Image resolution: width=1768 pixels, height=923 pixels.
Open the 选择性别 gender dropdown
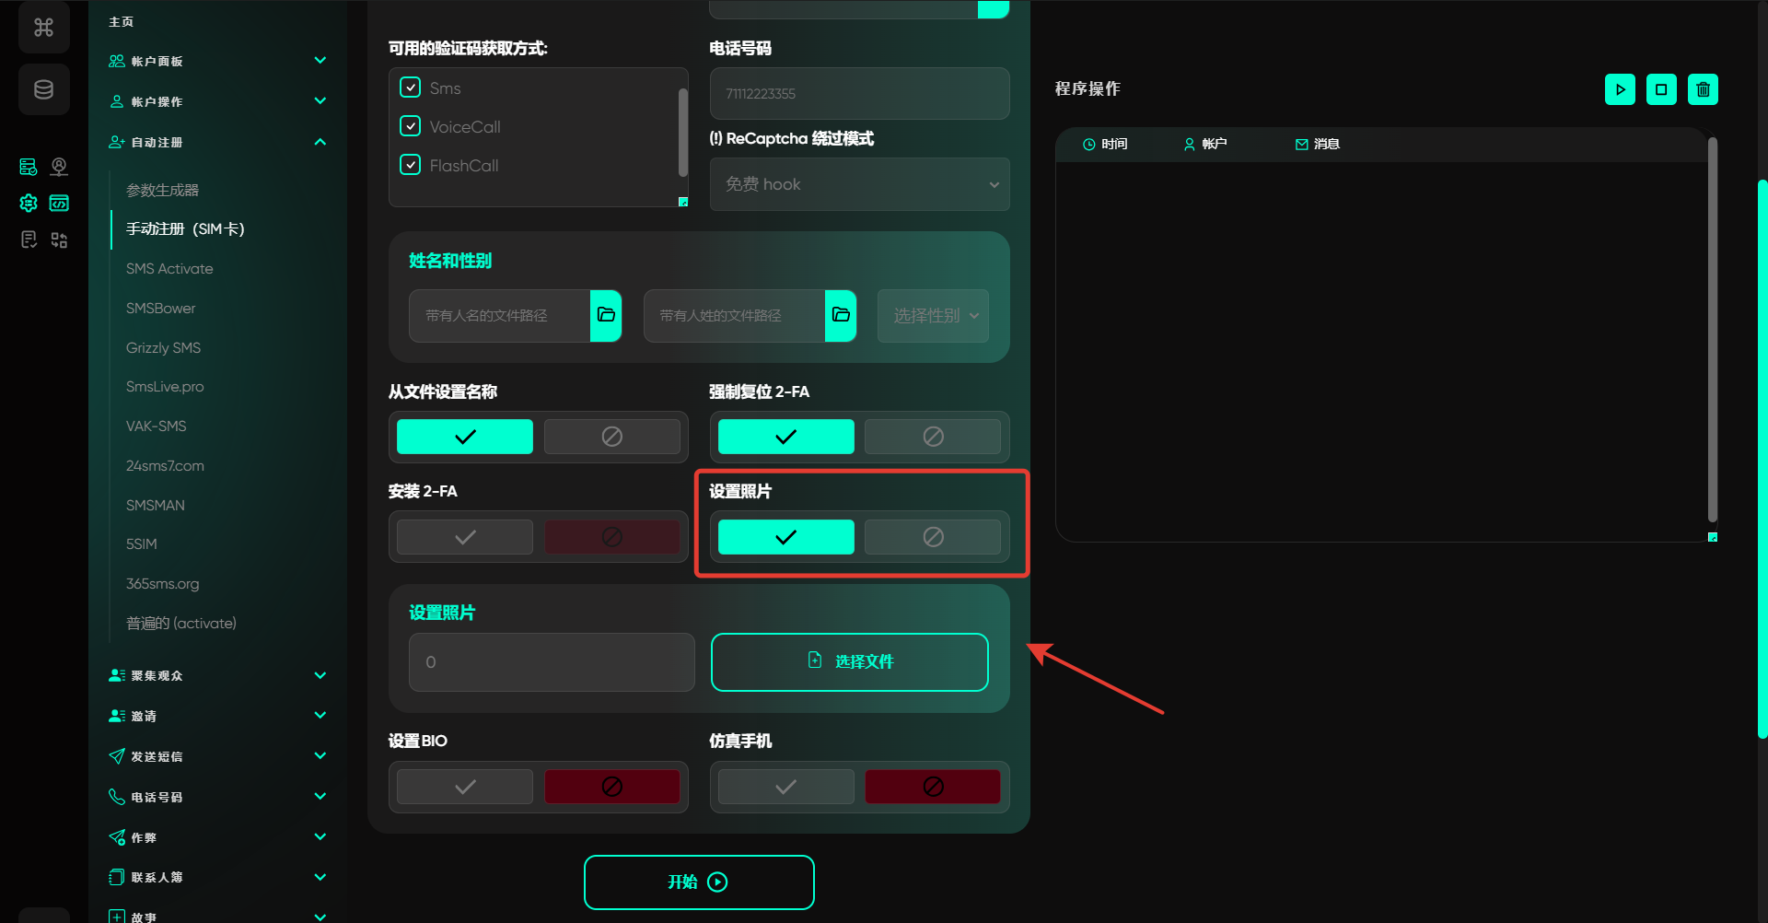933,316
